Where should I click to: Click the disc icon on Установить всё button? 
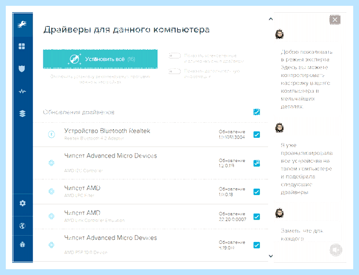pos(75,59)
